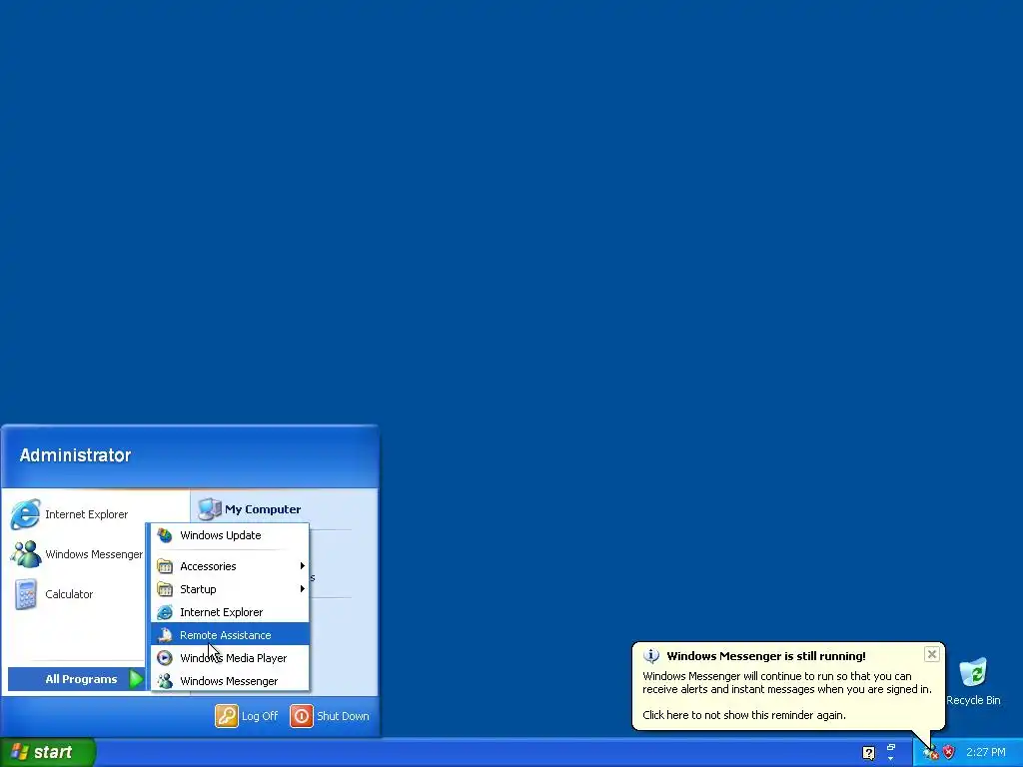Click the Windows Messenger tray icon

tap(931, 753)
